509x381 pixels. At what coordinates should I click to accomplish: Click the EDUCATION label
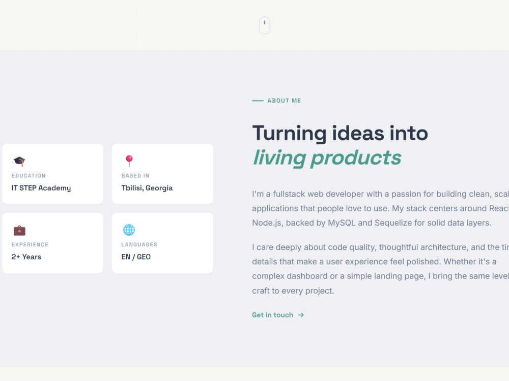pyautogui.click(x=29, y=176)
